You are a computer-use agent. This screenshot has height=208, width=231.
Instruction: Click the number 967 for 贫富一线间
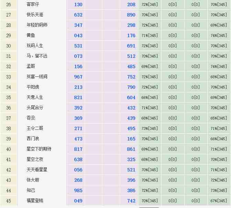click(x=78, y=77)
